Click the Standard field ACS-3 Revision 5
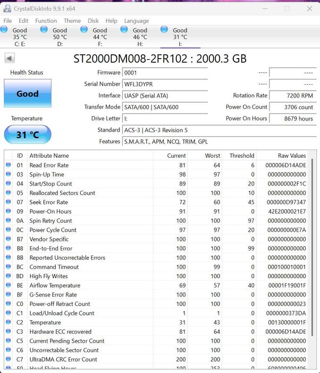 tap(220, 130)
